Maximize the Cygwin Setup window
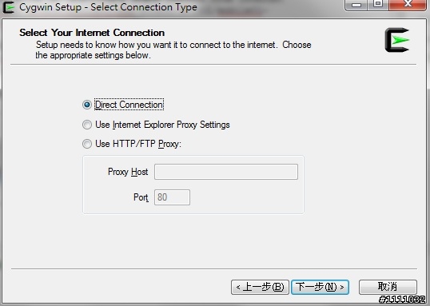This screenshot has width=430, height=306. [378, 5]
